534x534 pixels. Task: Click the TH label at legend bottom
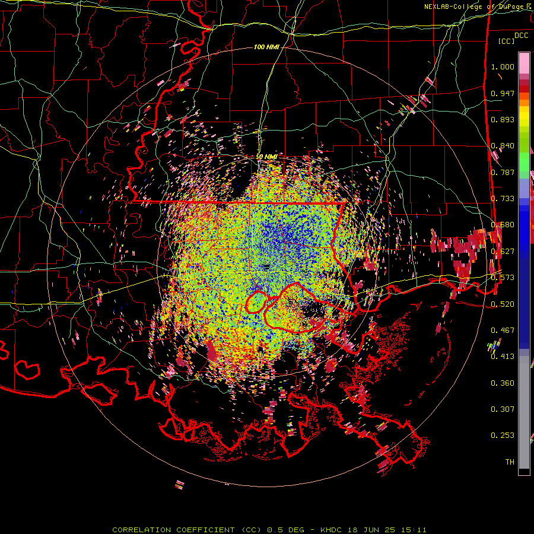click(x=510, y=462)
